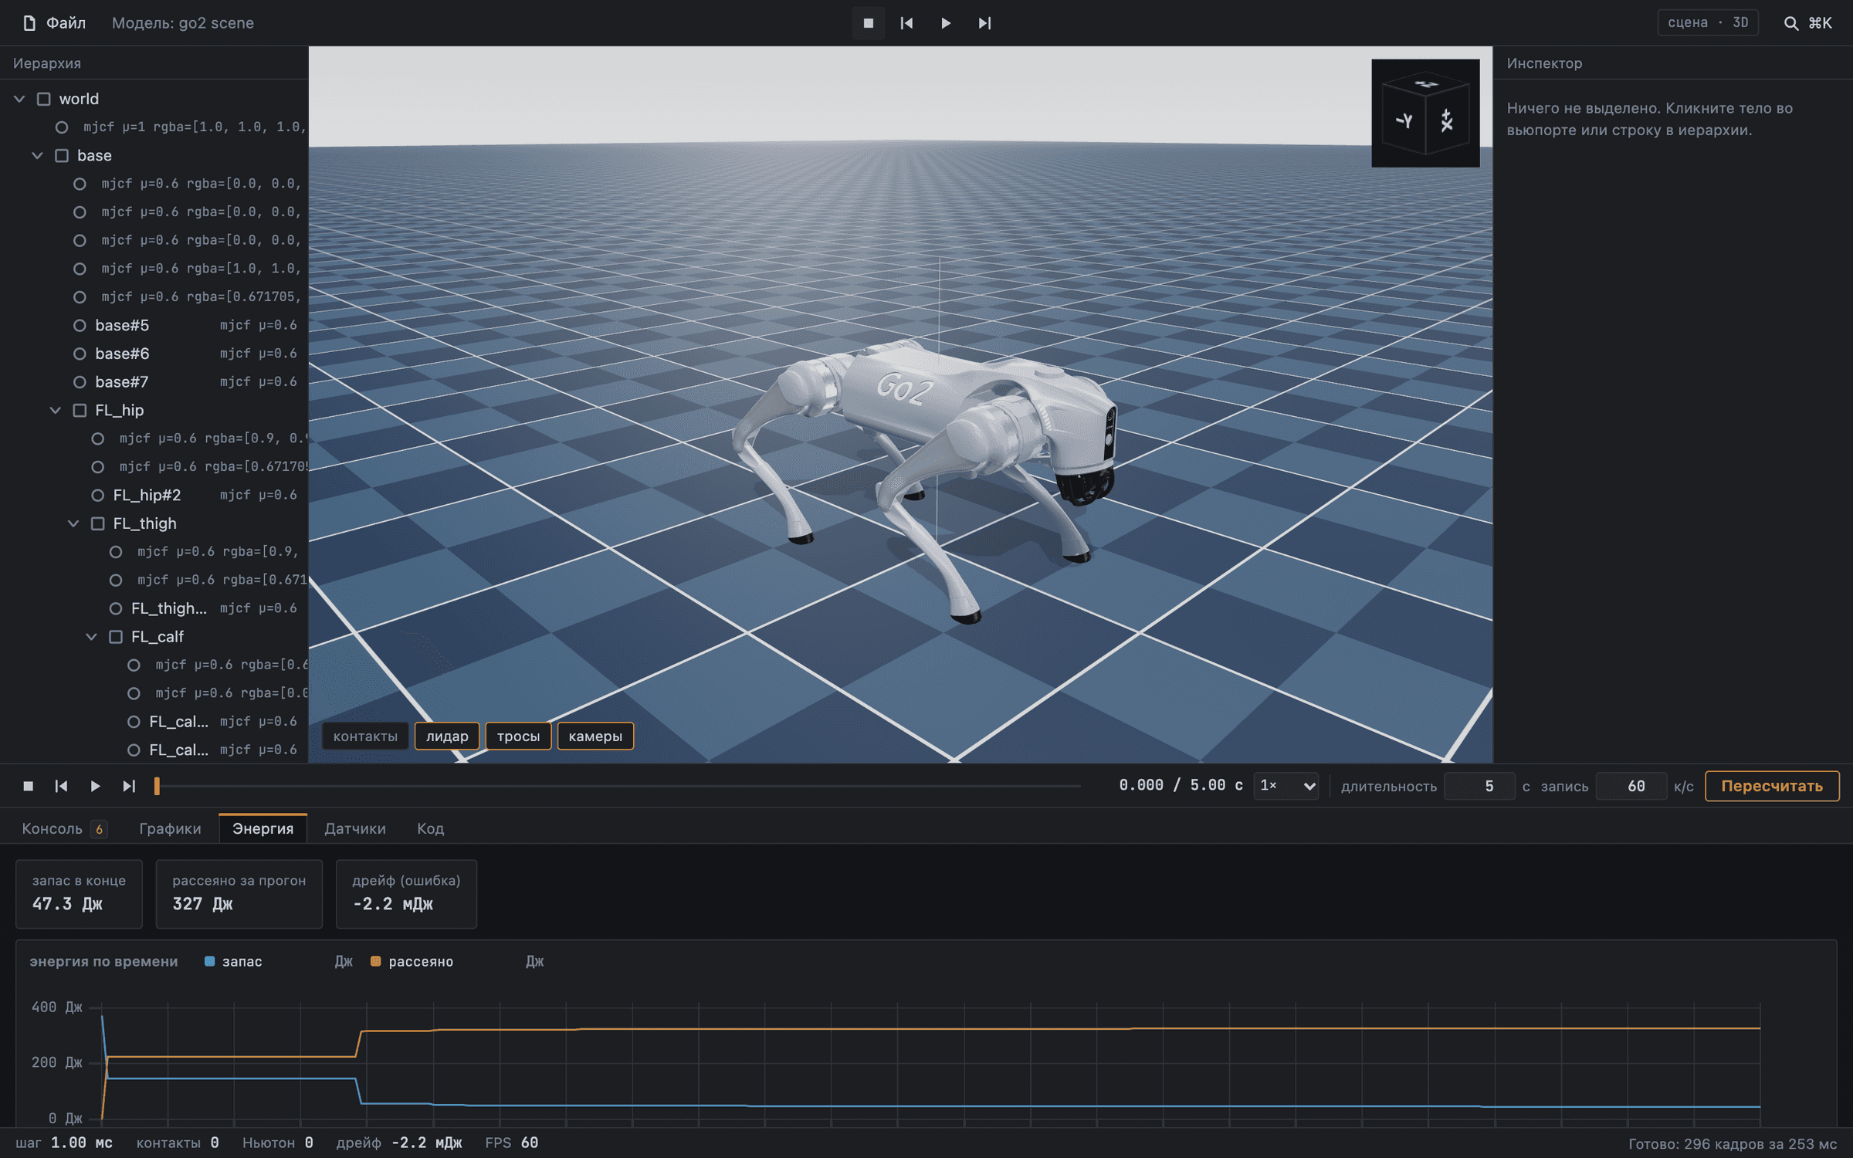Click the timeline scrubber handle
The width and height of the screenshot is (1853, 1158).
[x=157, y=786]
